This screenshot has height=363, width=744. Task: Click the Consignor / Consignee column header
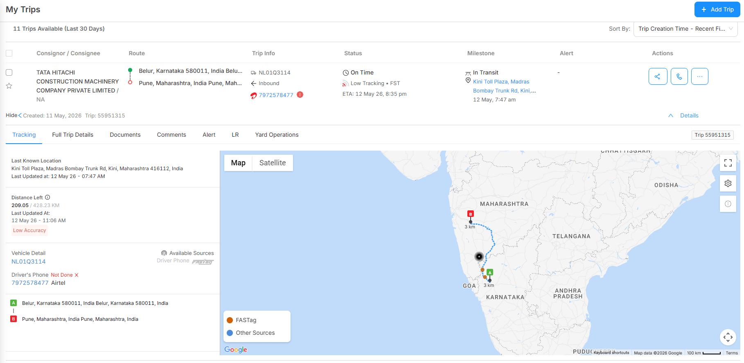tap(68, 53)
